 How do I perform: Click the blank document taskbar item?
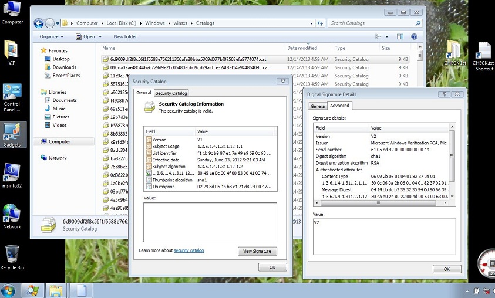click(81, 290)
